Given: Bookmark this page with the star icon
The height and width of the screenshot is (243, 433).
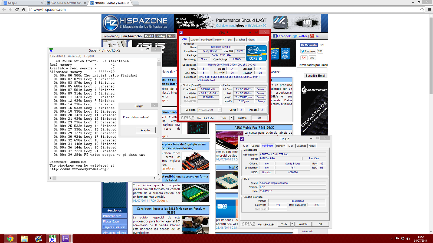Looking at the screenshot, I should [422, 9].
